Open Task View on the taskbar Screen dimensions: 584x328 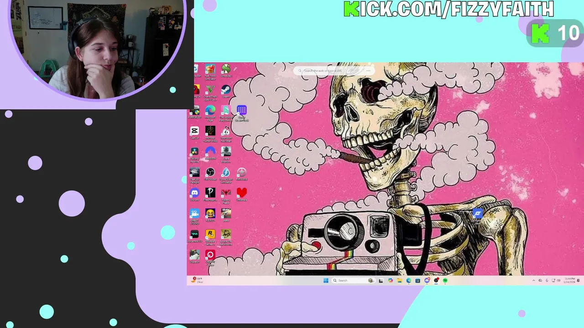[381, 281]
